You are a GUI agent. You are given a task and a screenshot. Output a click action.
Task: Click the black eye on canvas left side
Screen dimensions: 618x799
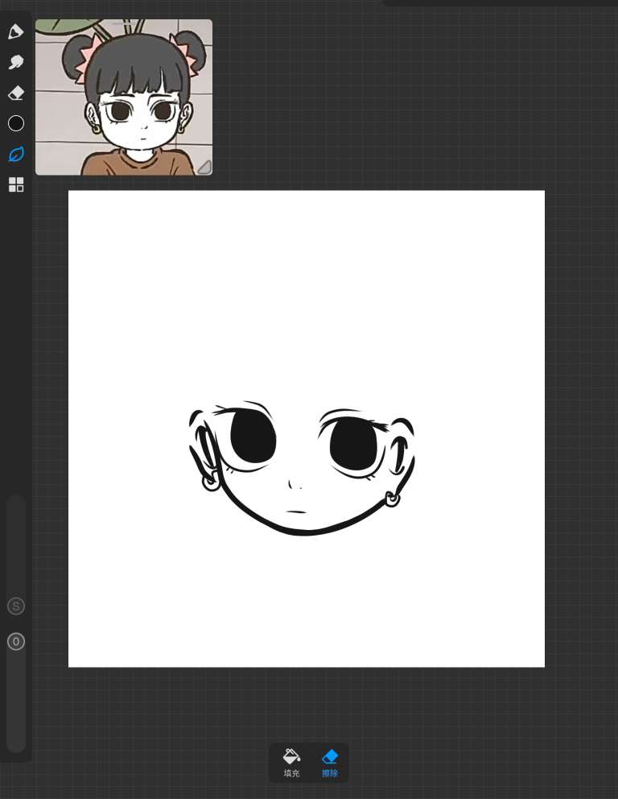pos(253,437)
